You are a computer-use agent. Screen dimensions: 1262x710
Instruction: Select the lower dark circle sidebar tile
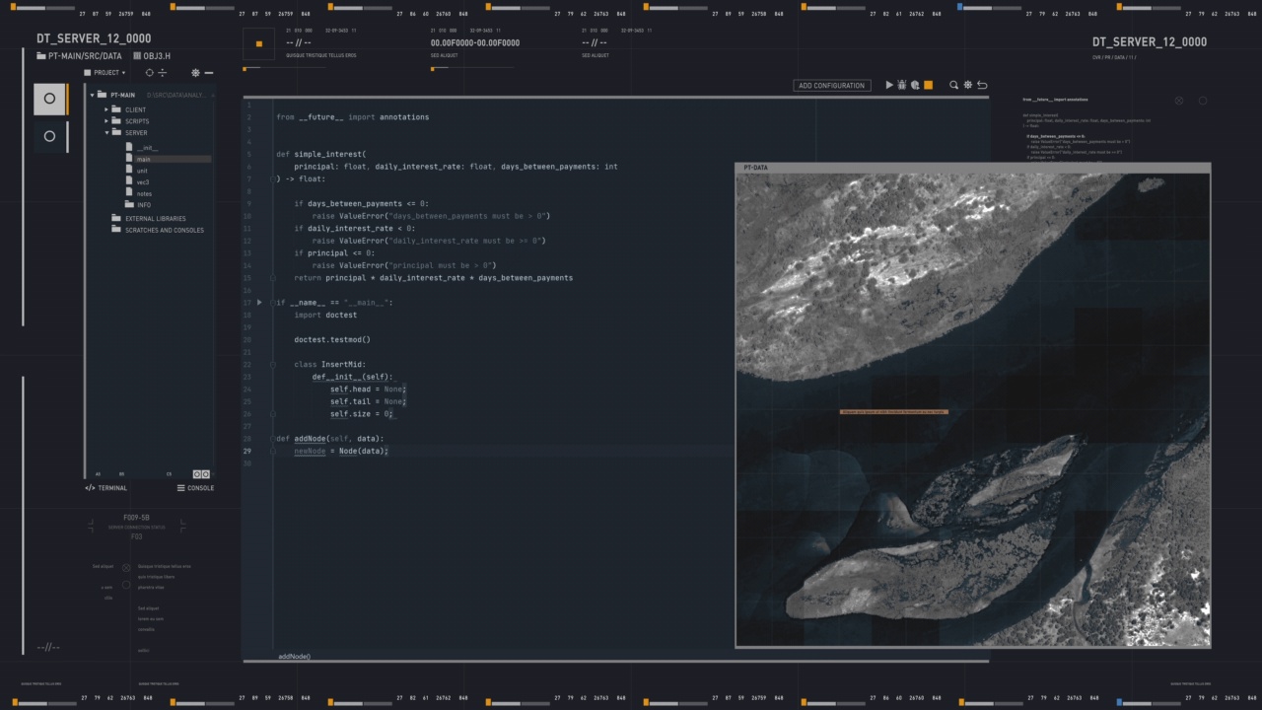(50, 136)
